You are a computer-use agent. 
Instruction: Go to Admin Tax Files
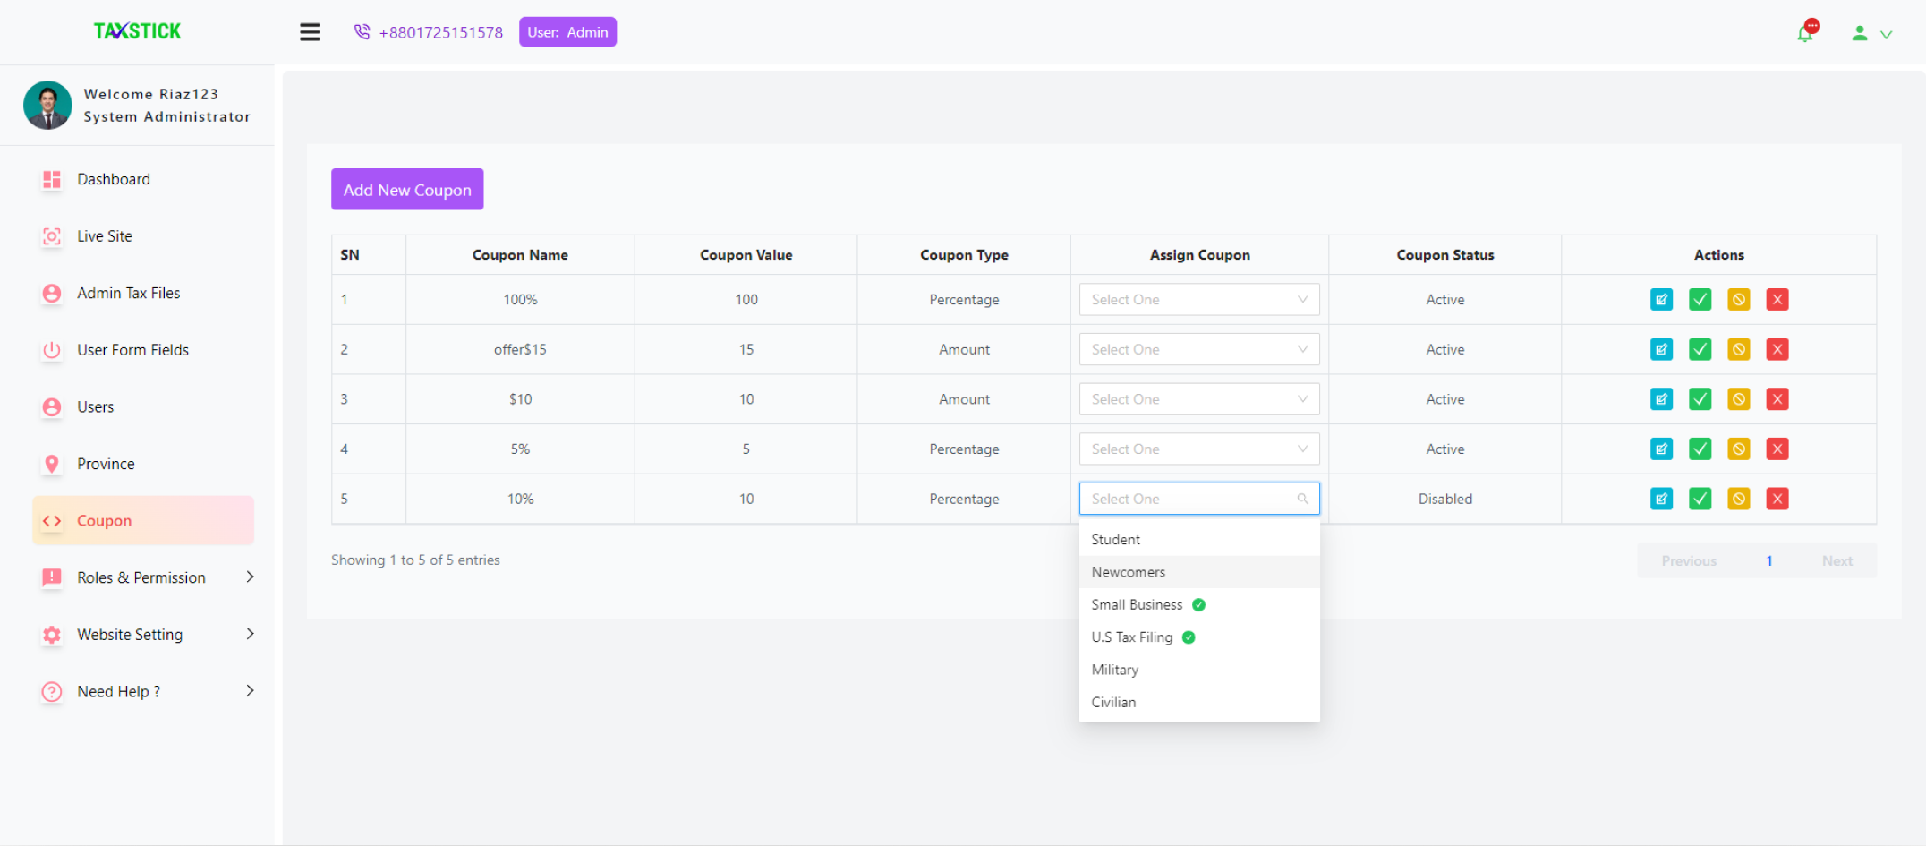pyautogui.click(x=128, y=293)
